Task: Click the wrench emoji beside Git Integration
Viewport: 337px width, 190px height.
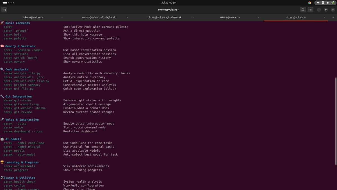Action: click(2, 97)
